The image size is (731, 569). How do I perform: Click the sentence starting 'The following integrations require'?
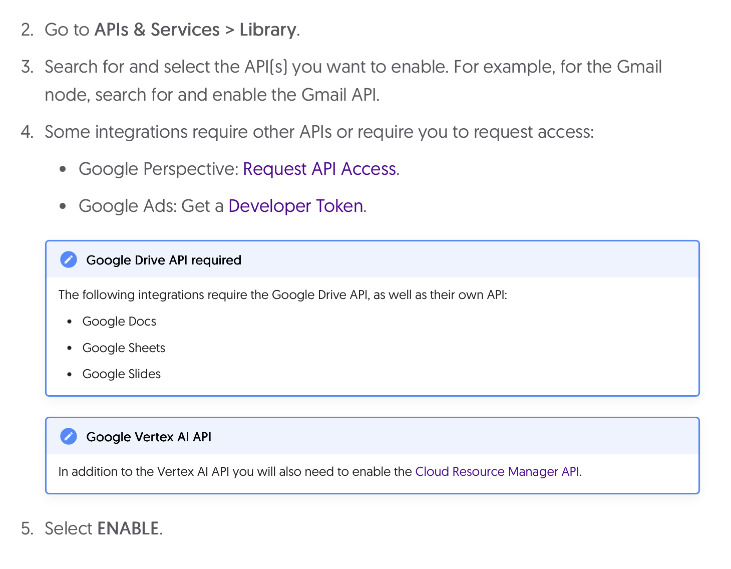(282, 295)
